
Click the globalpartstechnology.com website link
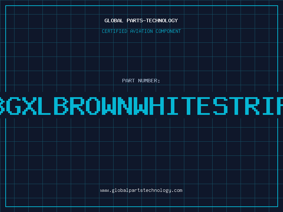point(141,190)
